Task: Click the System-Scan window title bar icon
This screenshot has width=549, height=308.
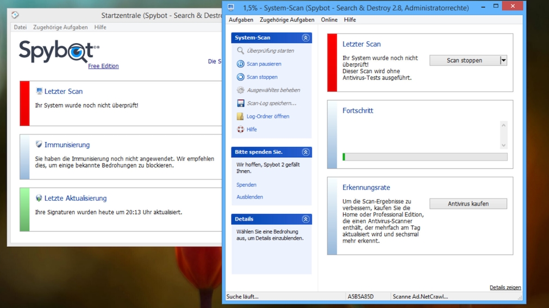Action: coord(230,8)
